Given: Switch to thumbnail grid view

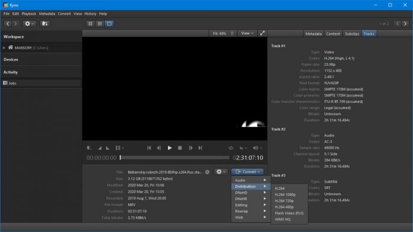Looking at the screenshot, I should [90, 24].
